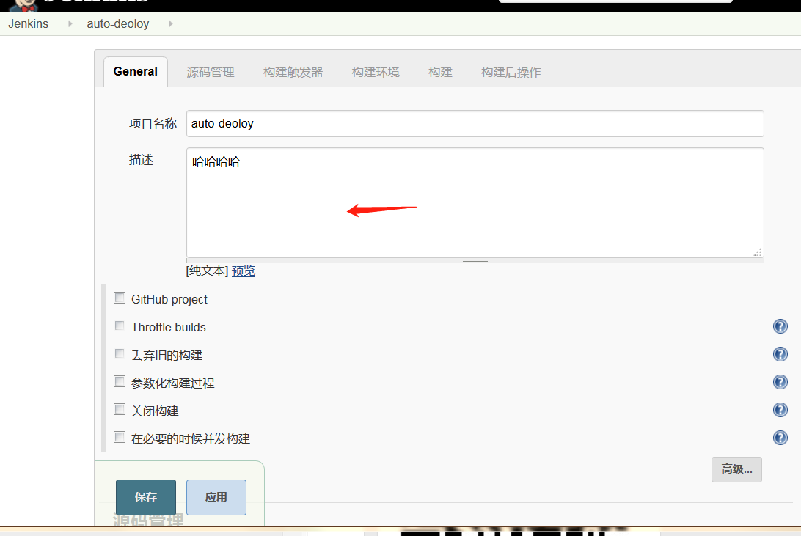Grab the description textarea resize handle bar

click(475, 260)
